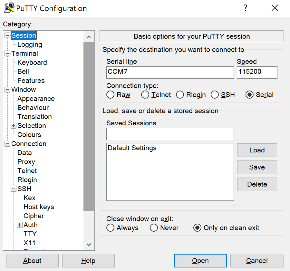Select the Telnet connection type

[145, 95]
